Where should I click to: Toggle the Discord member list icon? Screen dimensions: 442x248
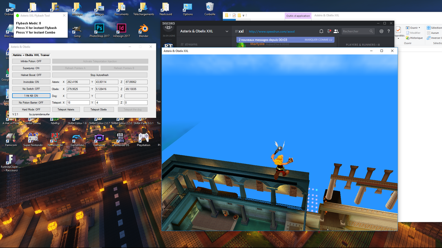coord(336,31)
